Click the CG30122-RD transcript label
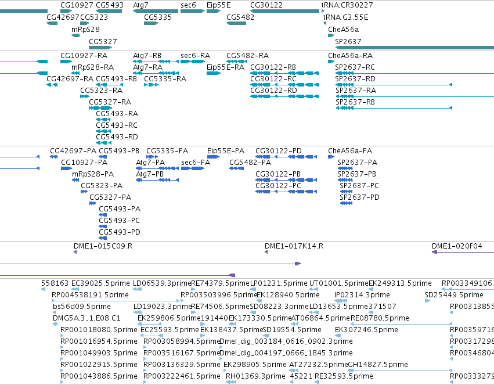The height and width of the screenshot is (385, 494). pyautogui.click(x=273, y=91)
